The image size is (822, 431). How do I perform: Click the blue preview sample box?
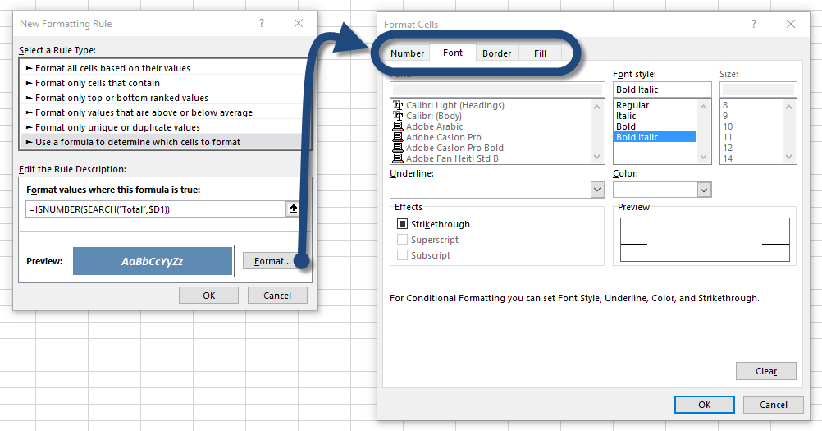[x=153, y=261]
